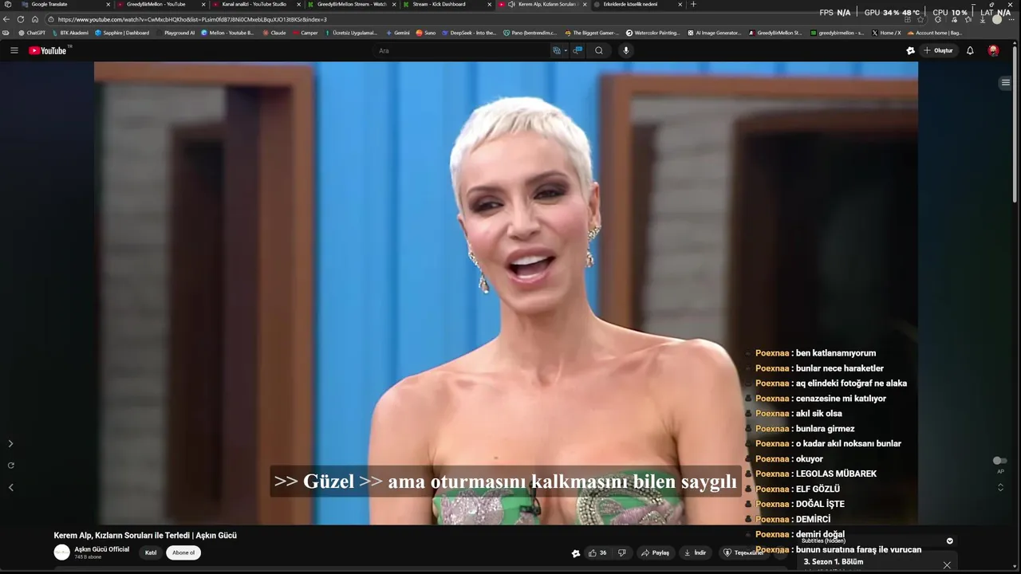Dislike the video with thumbs down

[622, 552]
